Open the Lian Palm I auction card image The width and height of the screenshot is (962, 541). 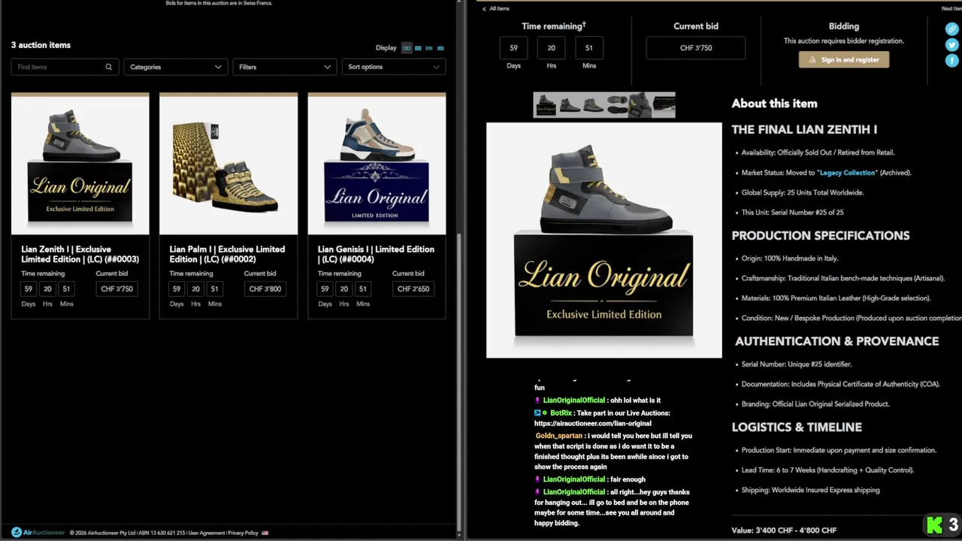[228, 165]
